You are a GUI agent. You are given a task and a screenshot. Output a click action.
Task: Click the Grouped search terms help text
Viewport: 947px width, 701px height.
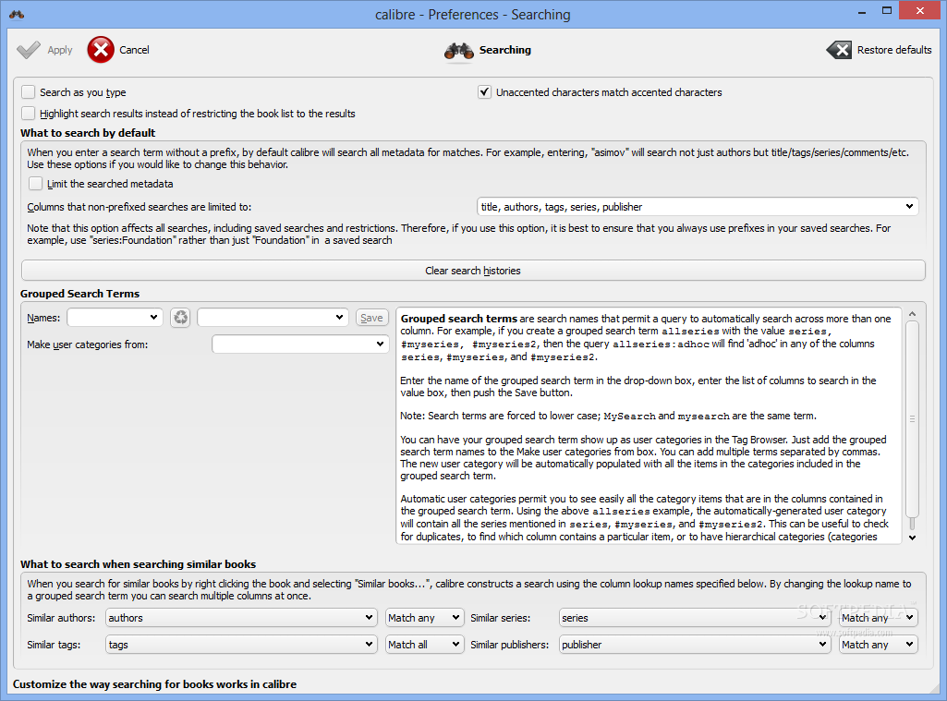pos(649,426)
